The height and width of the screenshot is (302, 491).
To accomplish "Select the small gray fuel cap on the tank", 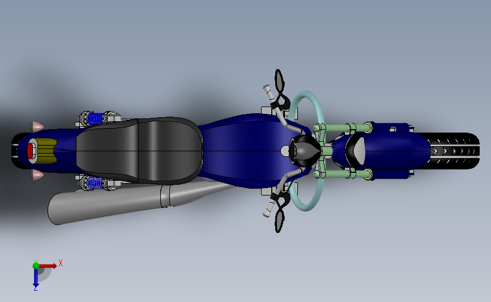I will pyautogui.click(x=285, y=151).
